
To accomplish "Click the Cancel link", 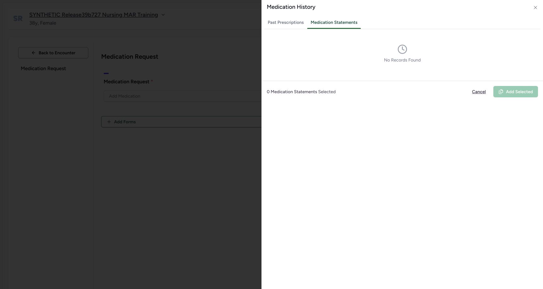I will tap(479, 92).
